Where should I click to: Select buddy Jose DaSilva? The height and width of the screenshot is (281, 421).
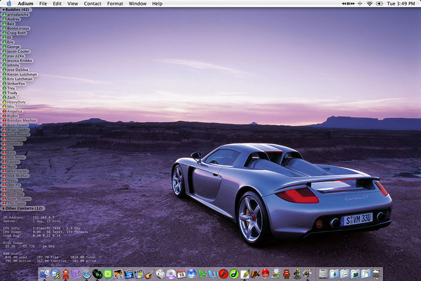pyautogui.click(x=15, y=70)
